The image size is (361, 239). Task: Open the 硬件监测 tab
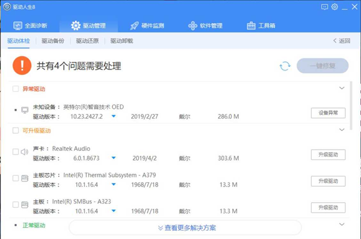[x=147, y=26]
